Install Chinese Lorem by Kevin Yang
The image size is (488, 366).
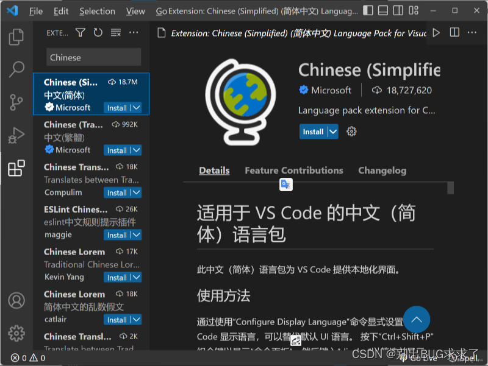point(117,278)
